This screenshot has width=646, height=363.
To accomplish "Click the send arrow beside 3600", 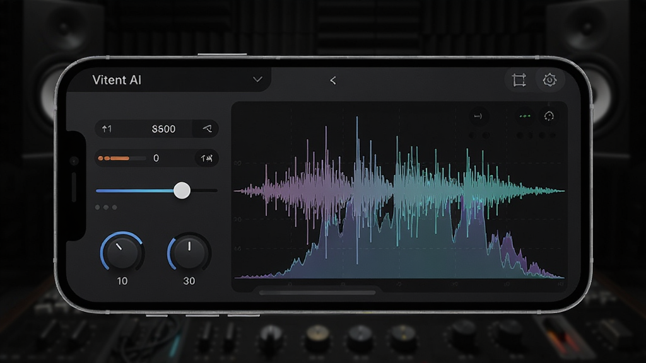I will (x=207, y=129).
